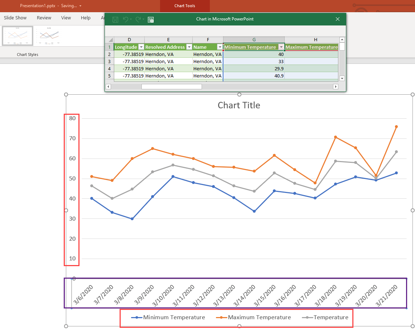
Task: Click the Save icon in chart data window
Action: [x=115, y=19]
